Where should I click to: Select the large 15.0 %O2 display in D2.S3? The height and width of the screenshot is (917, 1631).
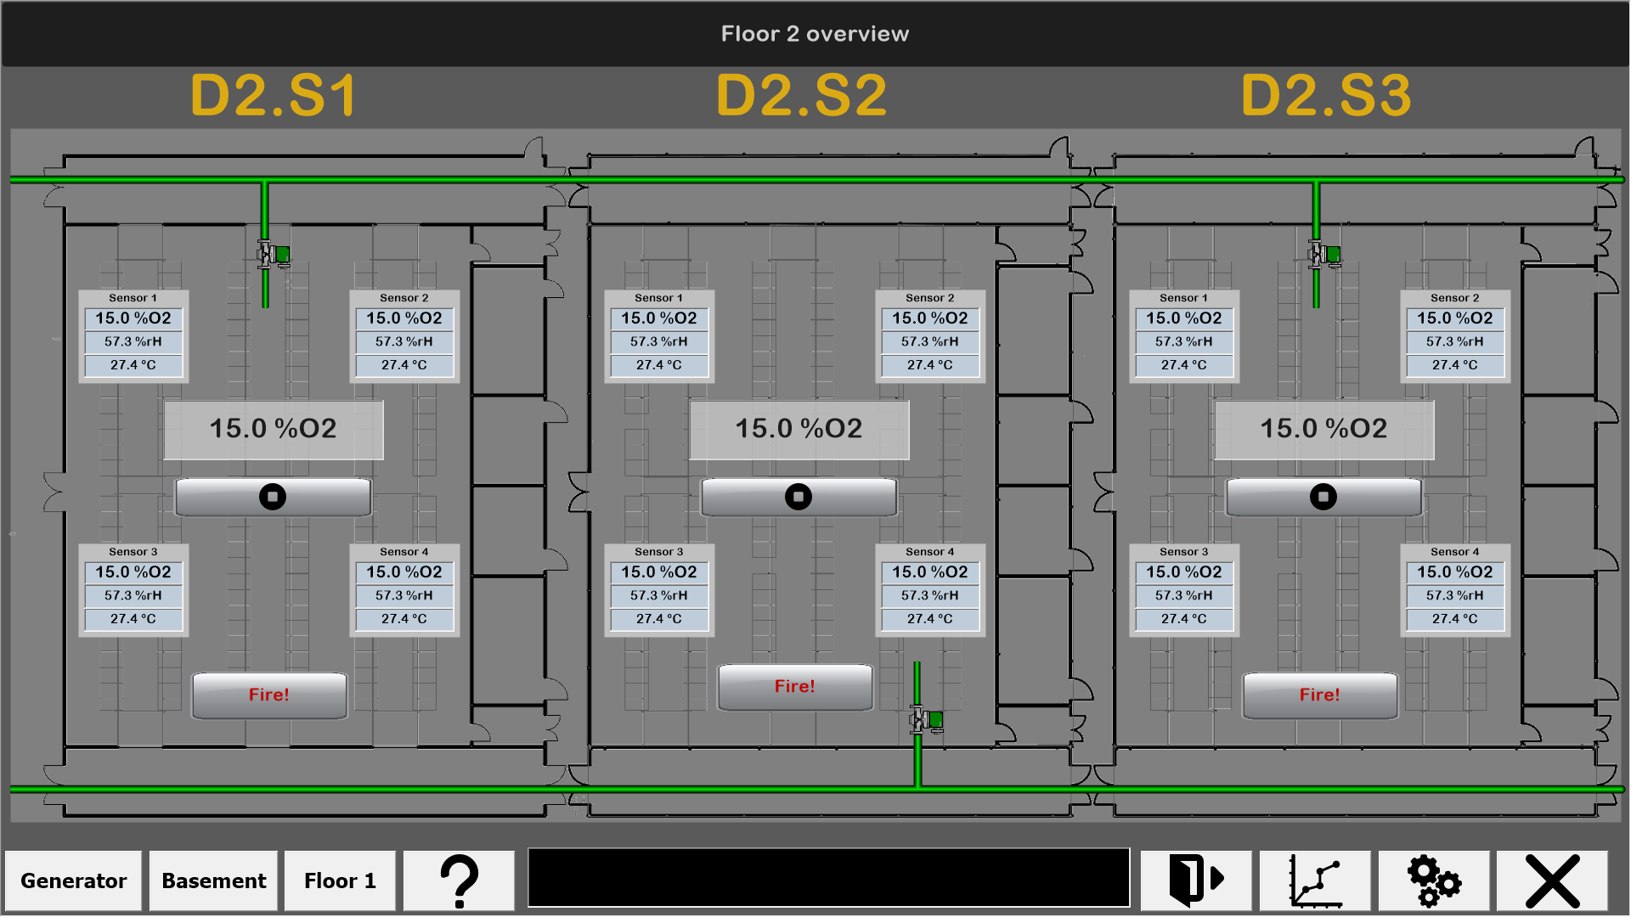point(1324,430)
